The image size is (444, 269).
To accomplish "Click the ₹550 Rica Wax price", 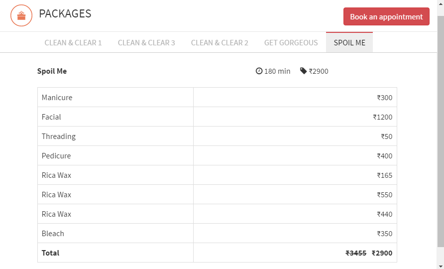I will [x=384, y=195].
